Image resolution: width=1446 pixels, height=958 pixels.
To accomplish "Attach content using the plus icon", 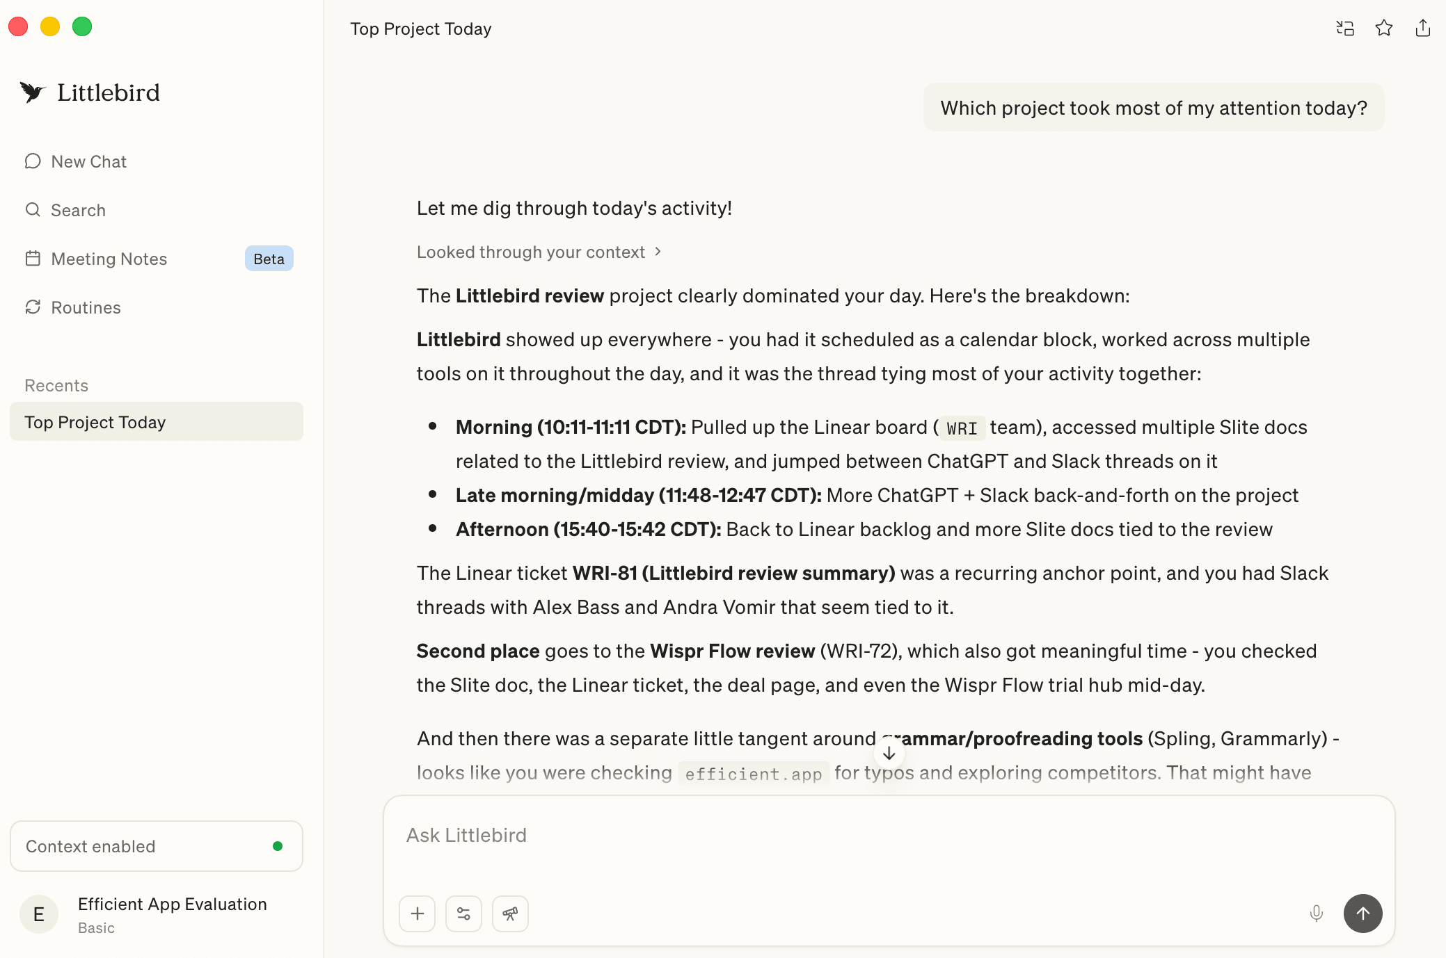I will click(x=416, y=914).
